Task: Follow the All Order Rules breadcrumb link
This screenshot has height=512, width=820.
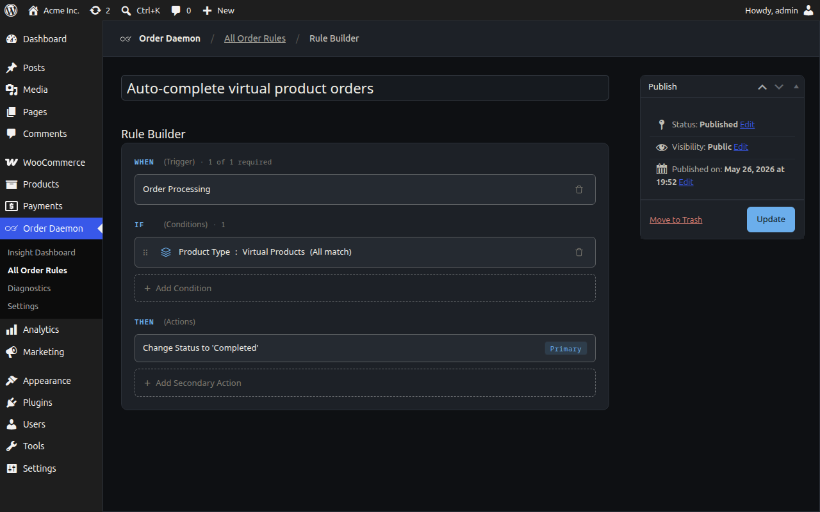Action: [x=255, y=38]
